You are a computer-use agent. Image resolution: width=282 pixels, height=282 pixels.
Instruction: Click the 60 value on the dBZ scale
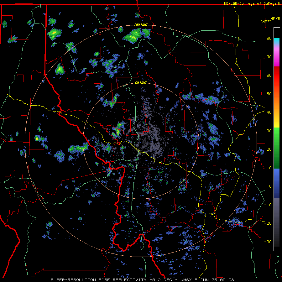click(269, 75)
